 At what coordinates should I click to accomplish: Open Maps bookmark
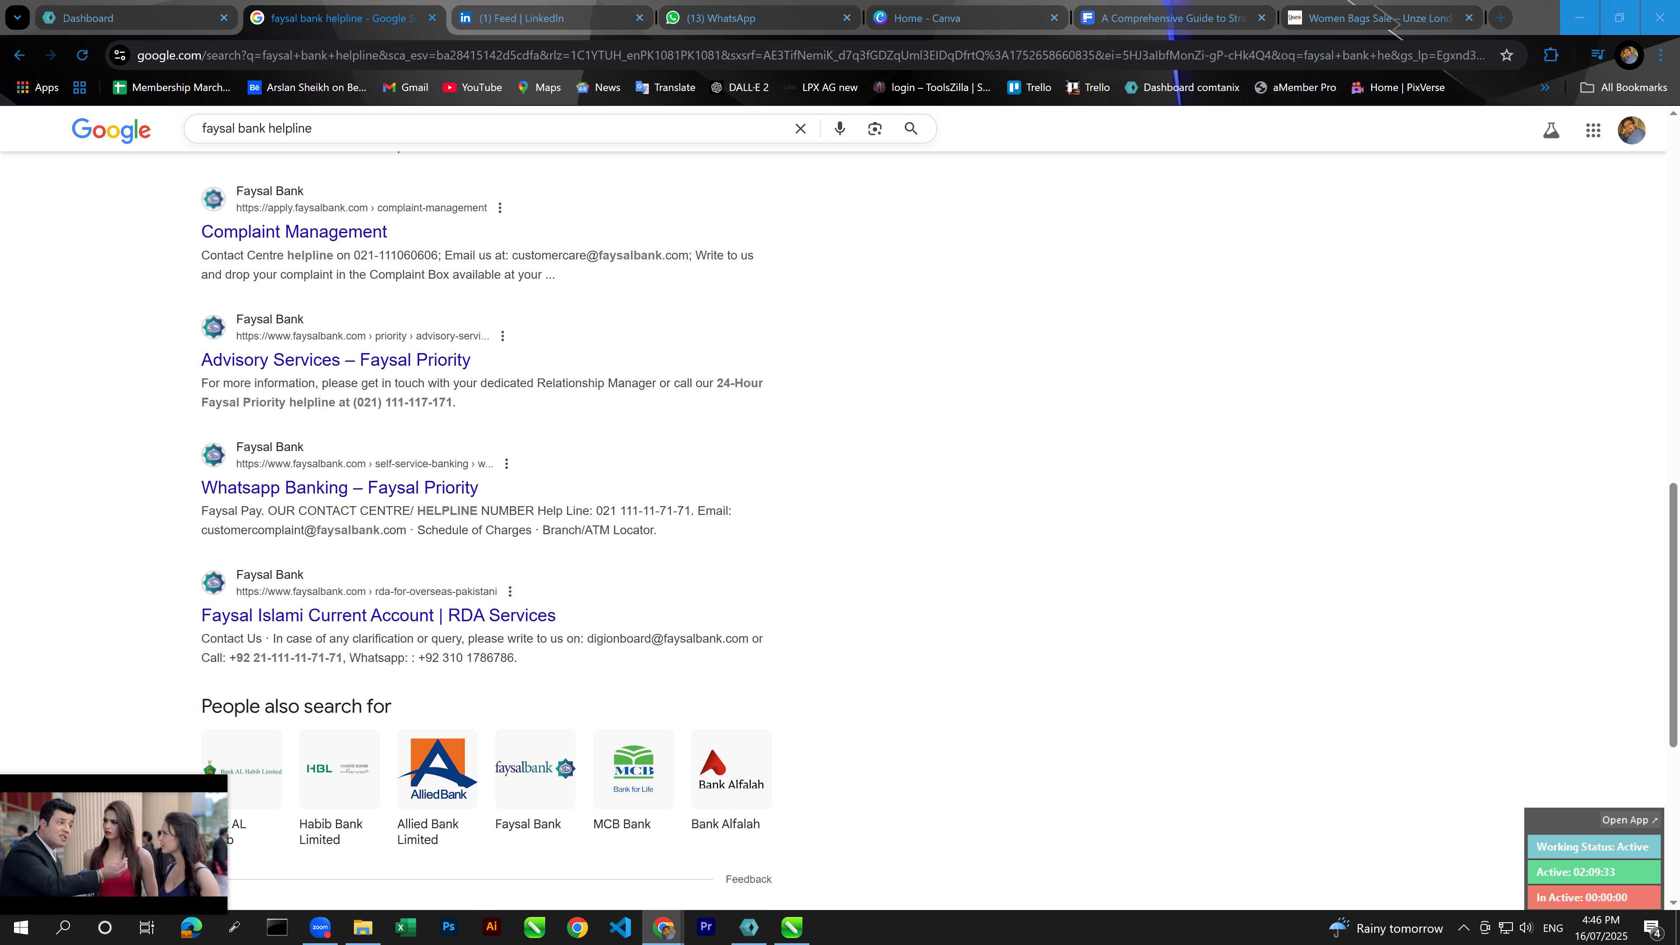[x=539, y=87]
